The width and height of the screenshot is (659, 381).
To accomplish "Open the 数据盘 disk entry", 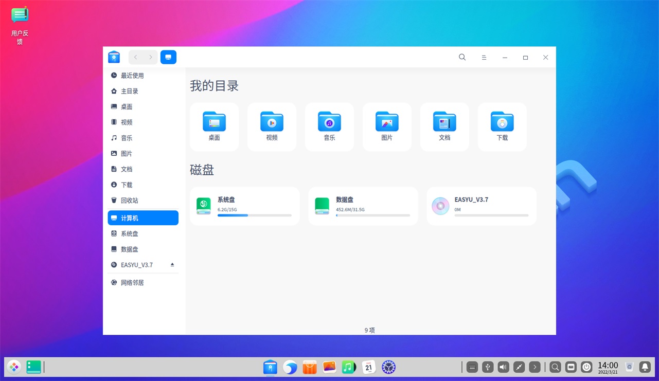I will 363,206.
